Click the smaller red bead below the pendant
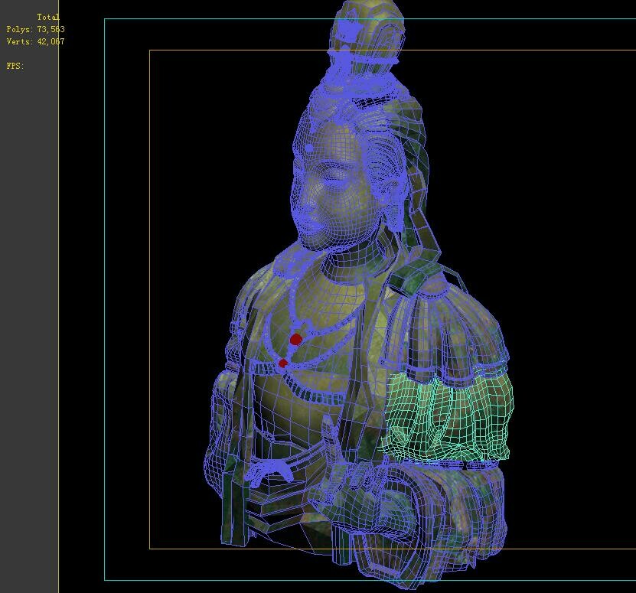 285,362
